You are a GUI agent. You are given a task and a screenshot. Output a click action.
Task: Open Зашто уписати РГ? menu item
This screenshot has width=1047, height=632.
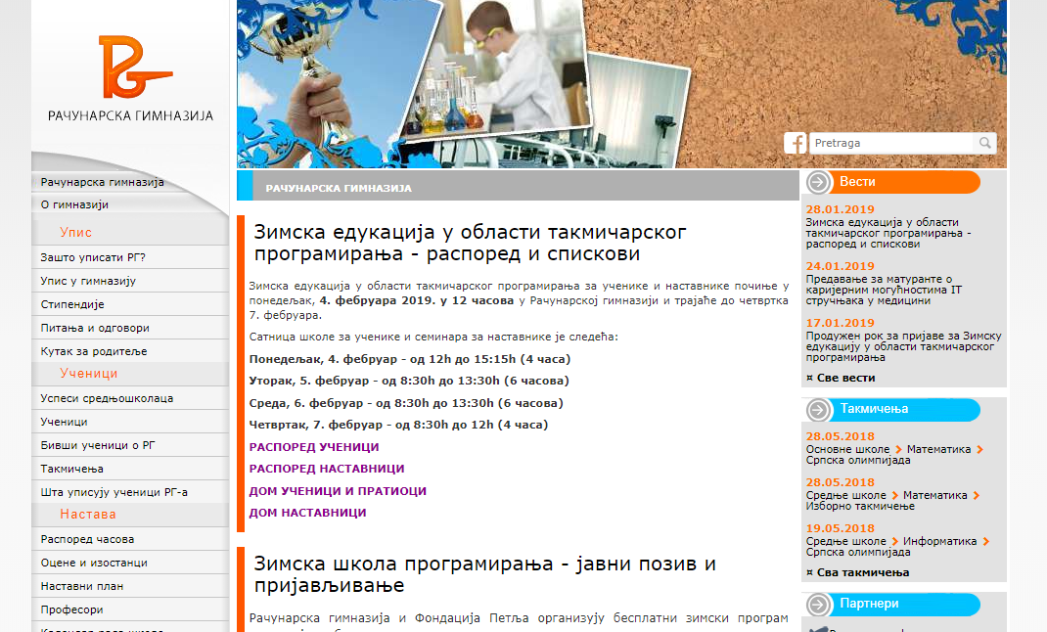coord(93,258)
